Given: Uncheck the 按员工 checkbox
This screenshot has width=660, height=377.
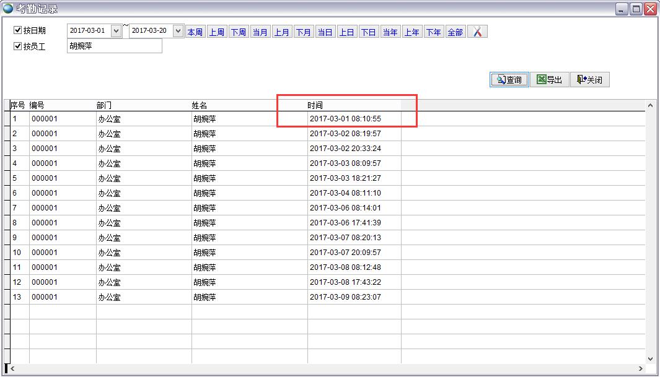Looking at the screenshot, I should point(18,46).
